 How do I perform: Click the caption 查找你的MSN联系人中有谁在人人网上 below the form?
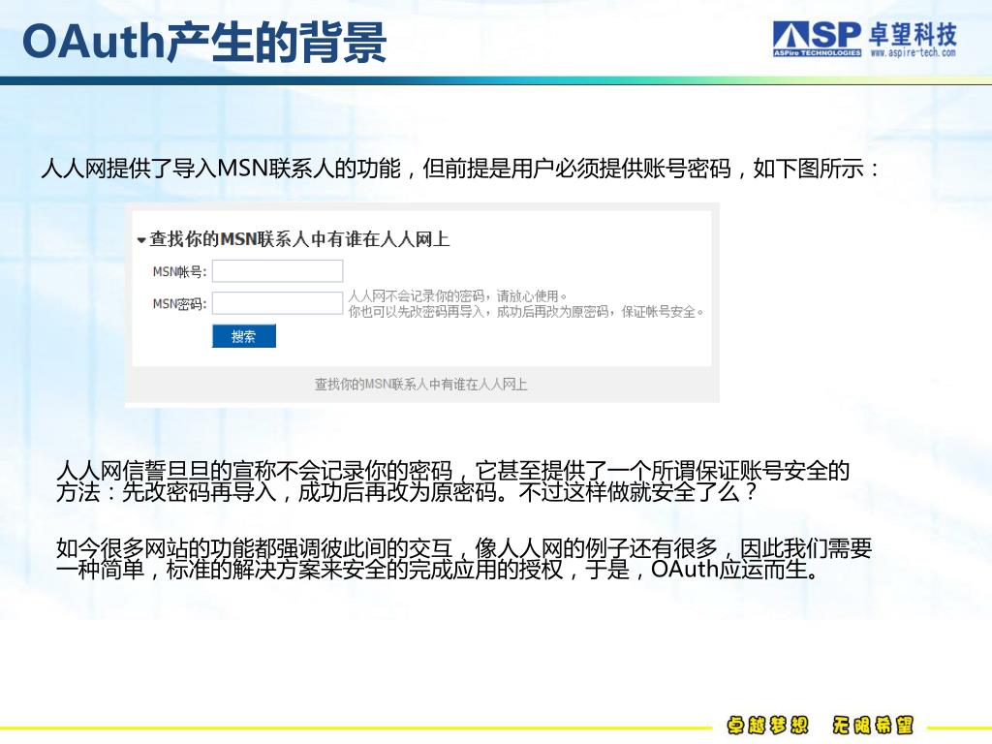pos(420,384)
